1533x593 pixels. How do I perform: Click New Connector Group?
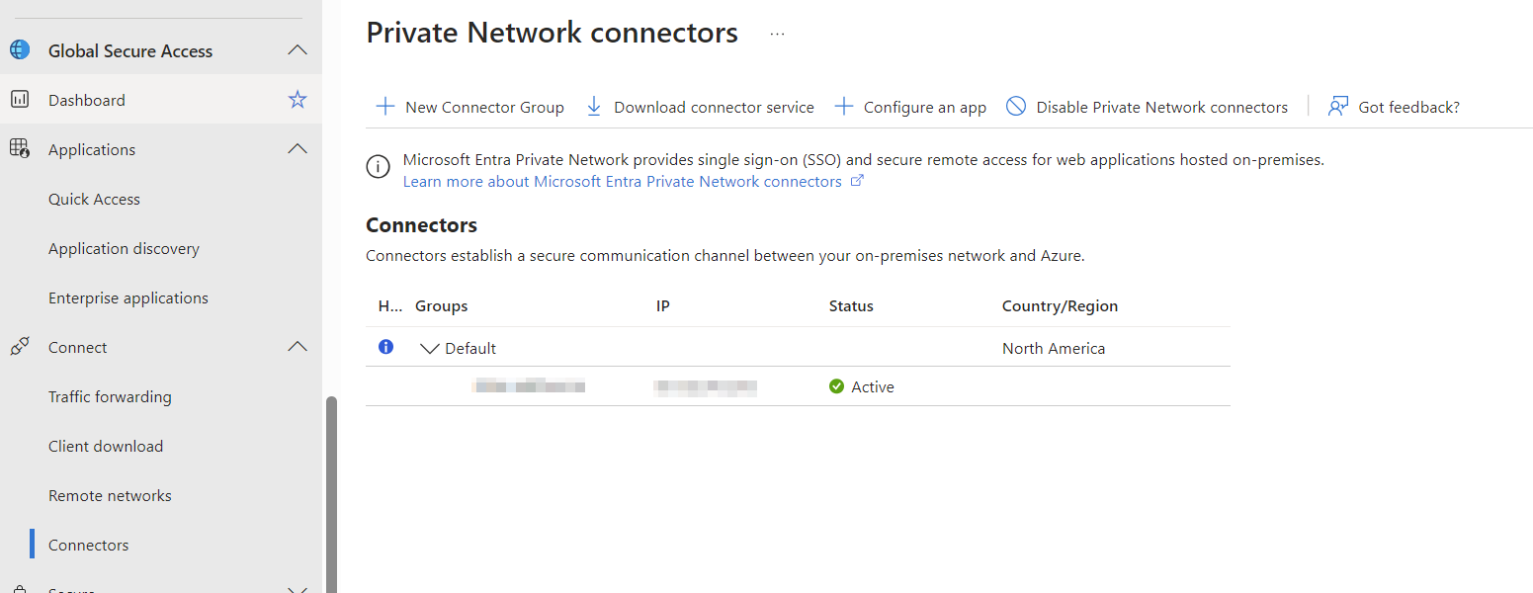point(484,107)
